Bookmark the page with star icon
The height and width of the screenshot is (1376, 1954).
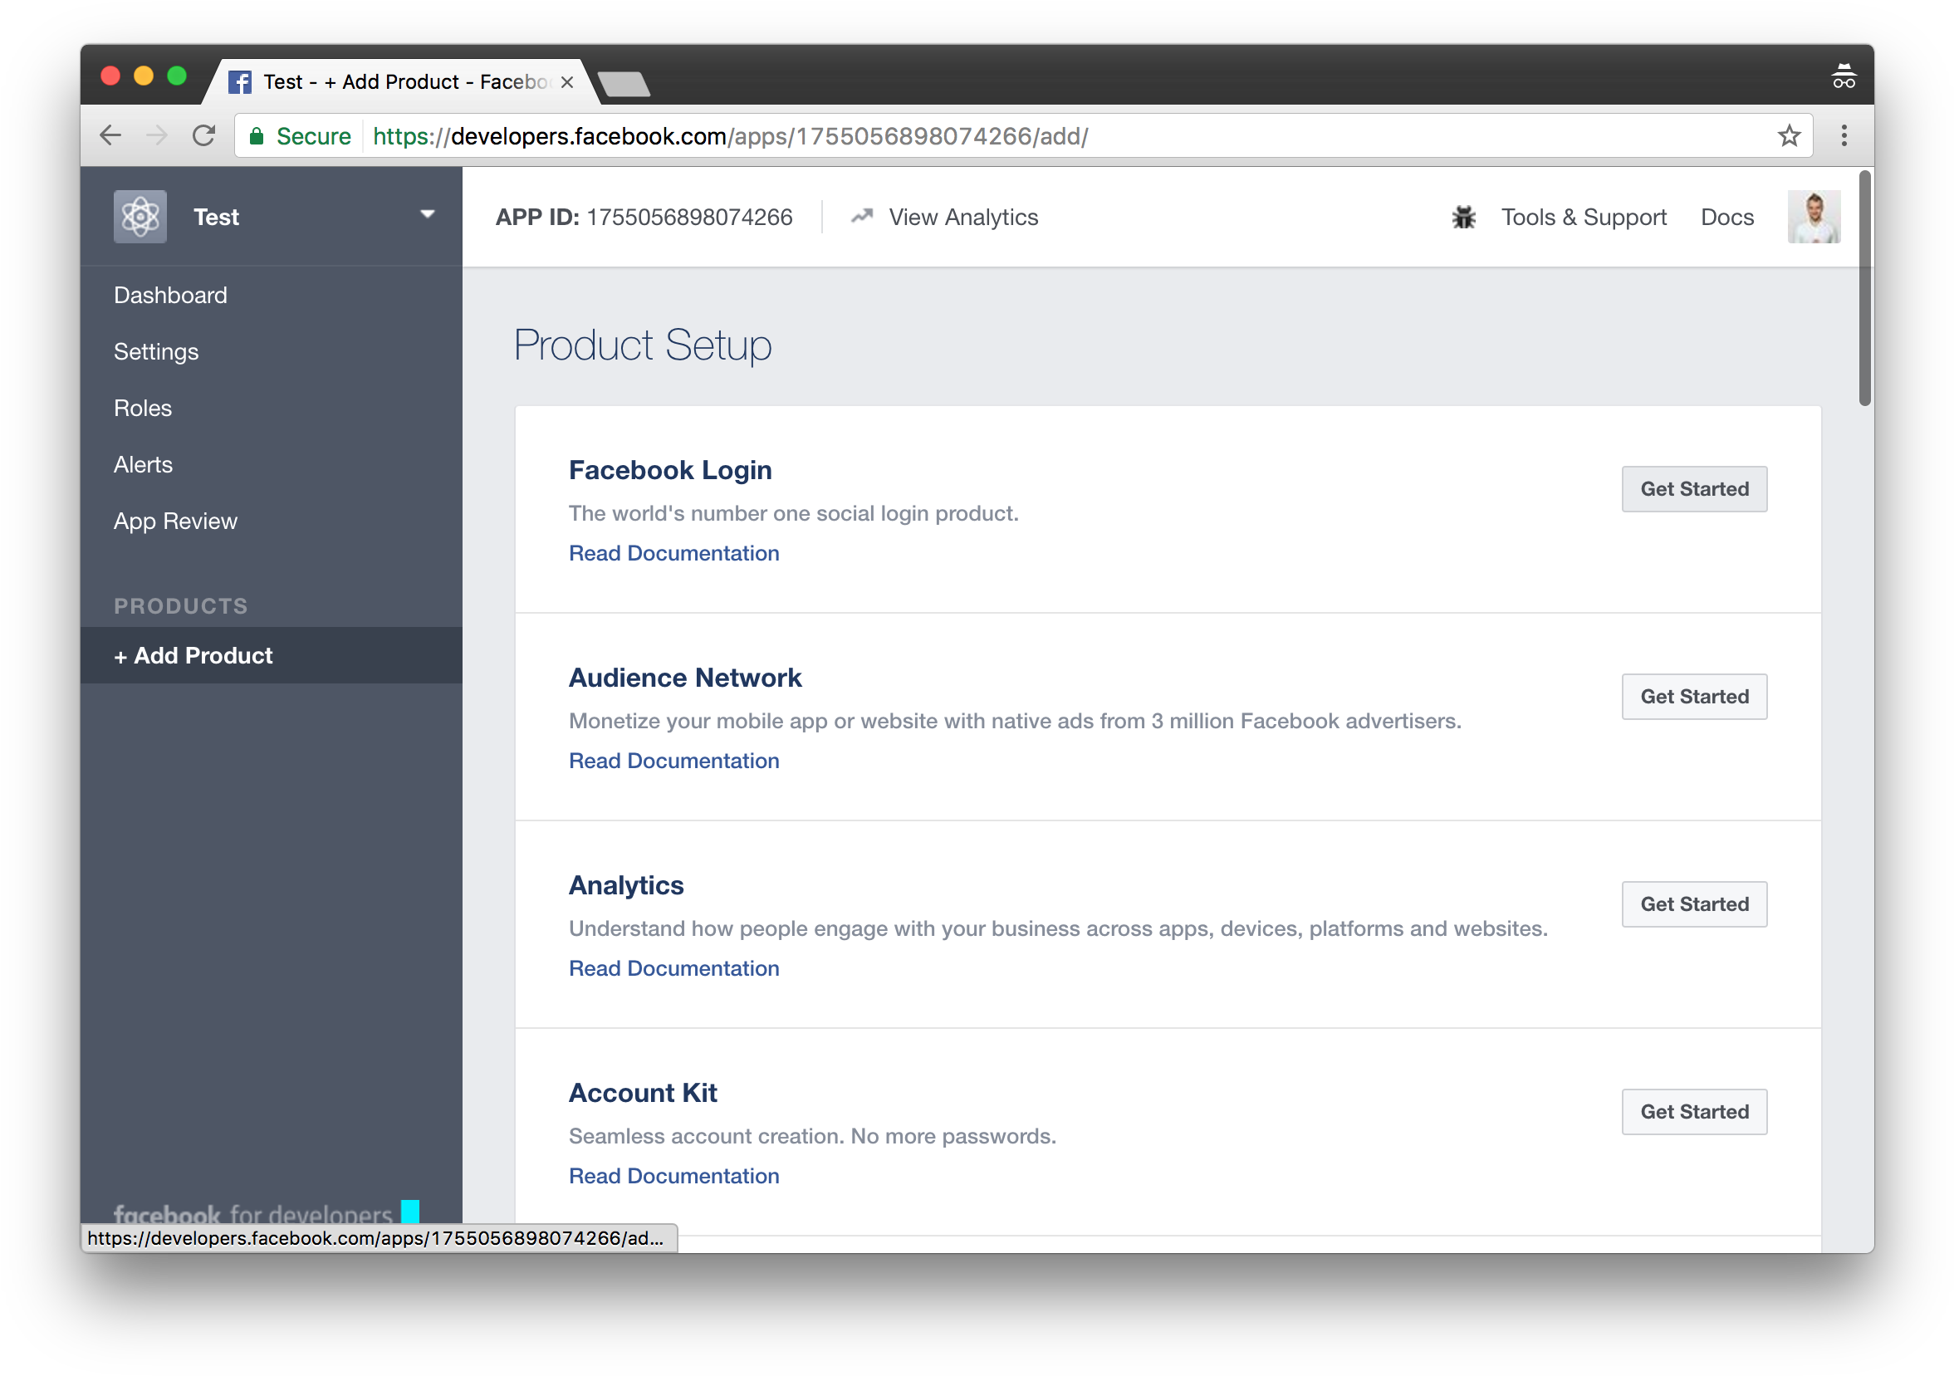1789,136
